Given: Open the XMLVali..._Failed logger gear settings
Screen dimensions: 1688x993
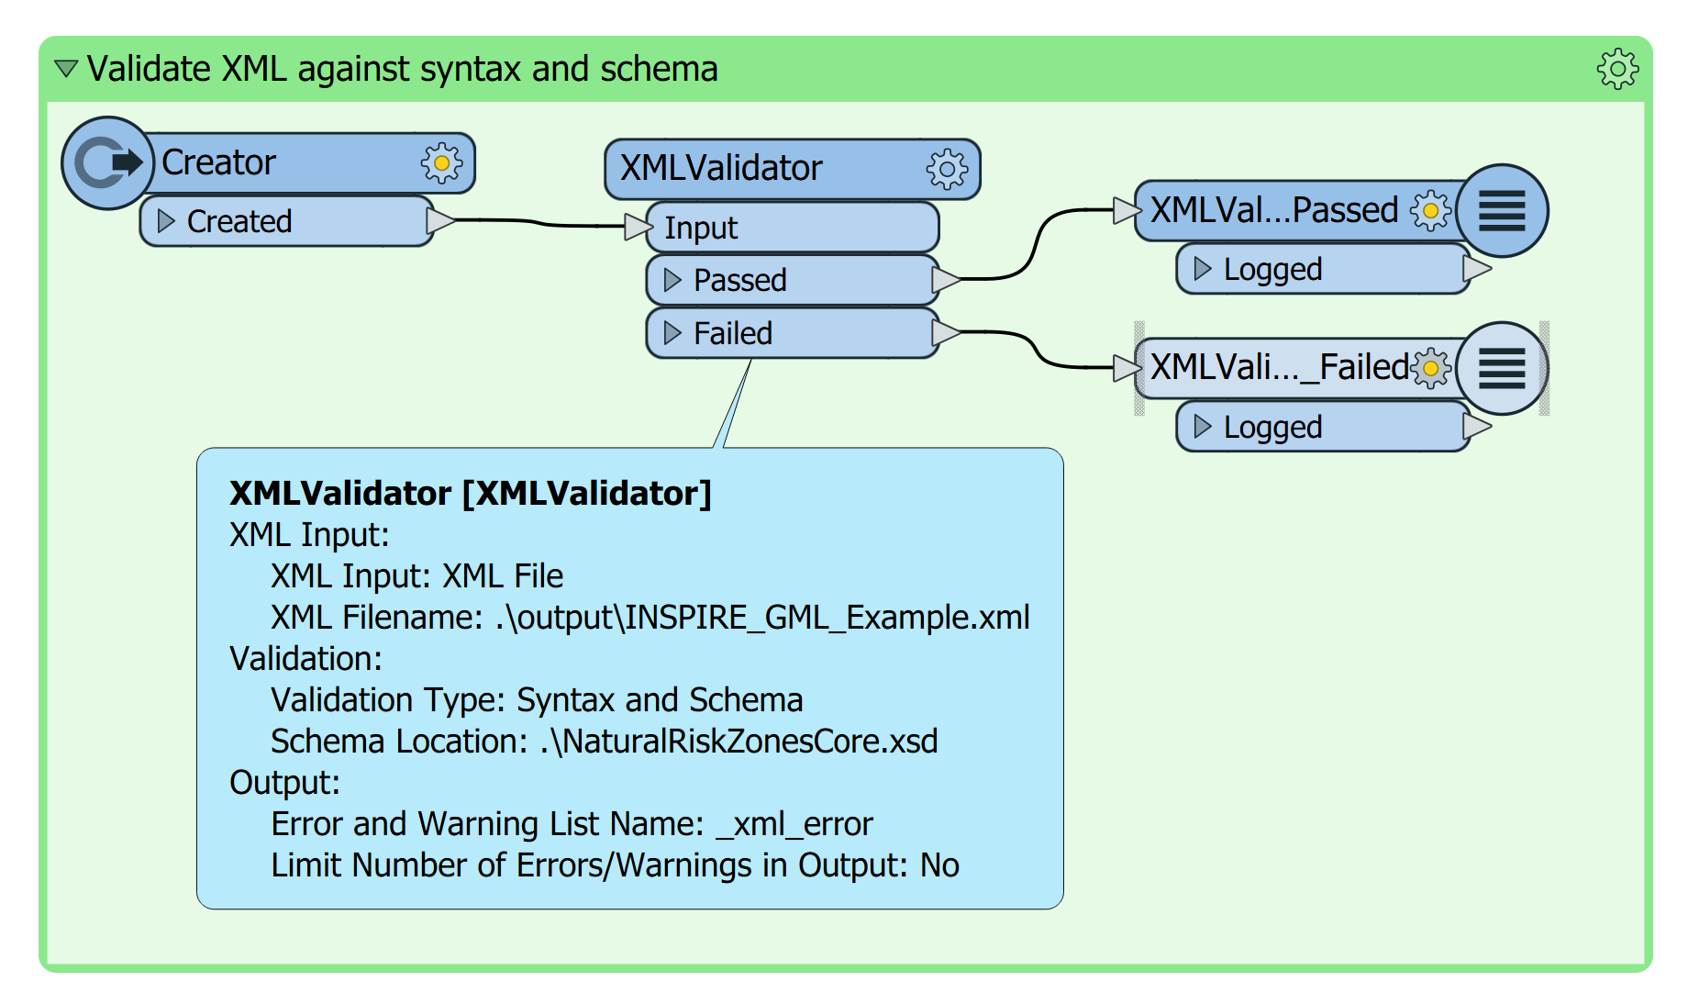Looking at the screenshot, I should [1430, 368].
